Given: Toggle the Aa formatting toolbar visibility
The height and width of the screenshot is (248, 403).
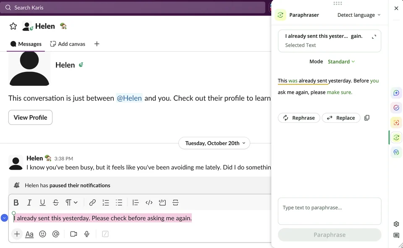Looking at the screenshot, I should coord(29,234).
